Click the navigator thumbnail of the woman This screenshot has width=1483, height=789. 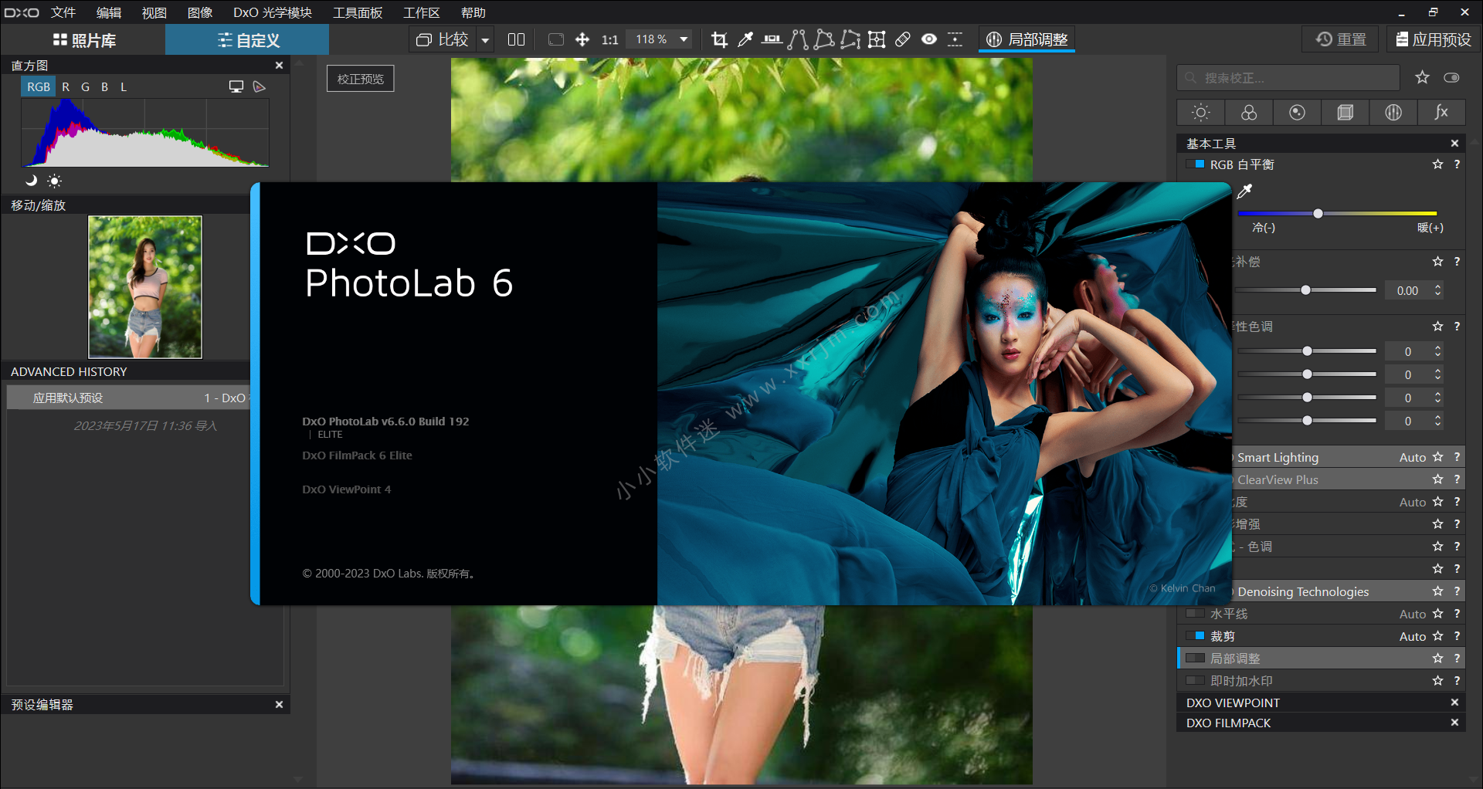click(145, 287)
